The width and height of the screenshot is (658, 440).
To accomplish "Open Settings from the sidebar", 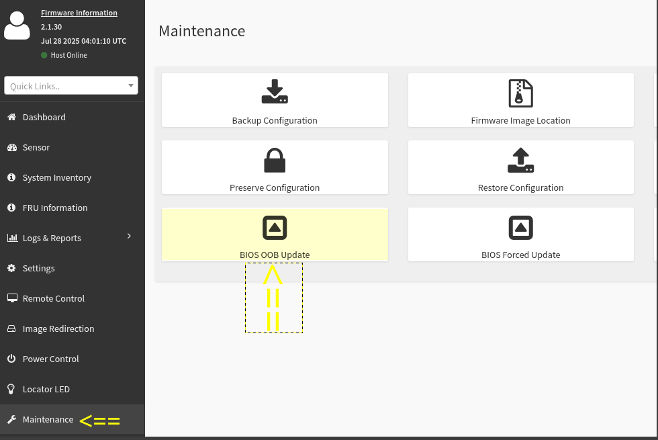I will (38, 268).
